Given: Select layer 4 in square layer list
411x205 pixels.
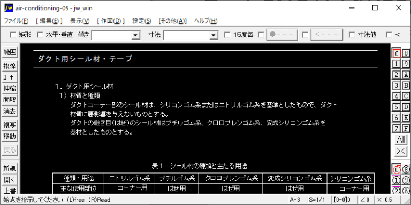Looking at the screenshot, I should pos(397,96).
